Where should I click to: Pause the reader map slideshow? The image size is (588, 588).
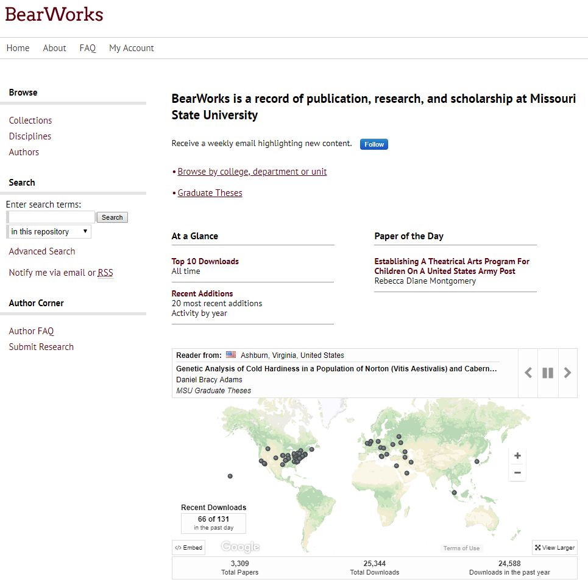pyautogui.click(x=548, y=373)
